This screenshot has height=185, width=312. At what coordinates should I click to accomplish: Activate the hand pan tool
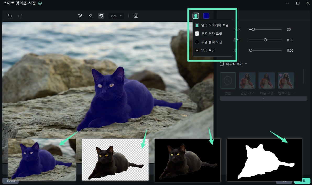(x=101, y=16)
